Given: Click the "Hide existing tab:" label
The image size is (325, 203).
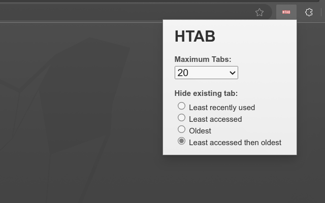Looking at the screenshot, I should 206,93.
